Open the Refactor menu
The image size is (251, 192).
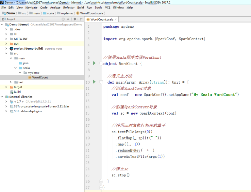pos(69,8)
